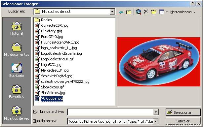The height and width of the screenshot is (127, 203).
Task: Click the LogoSCX.jpg file icon
Action: click(x=37, y=65)
